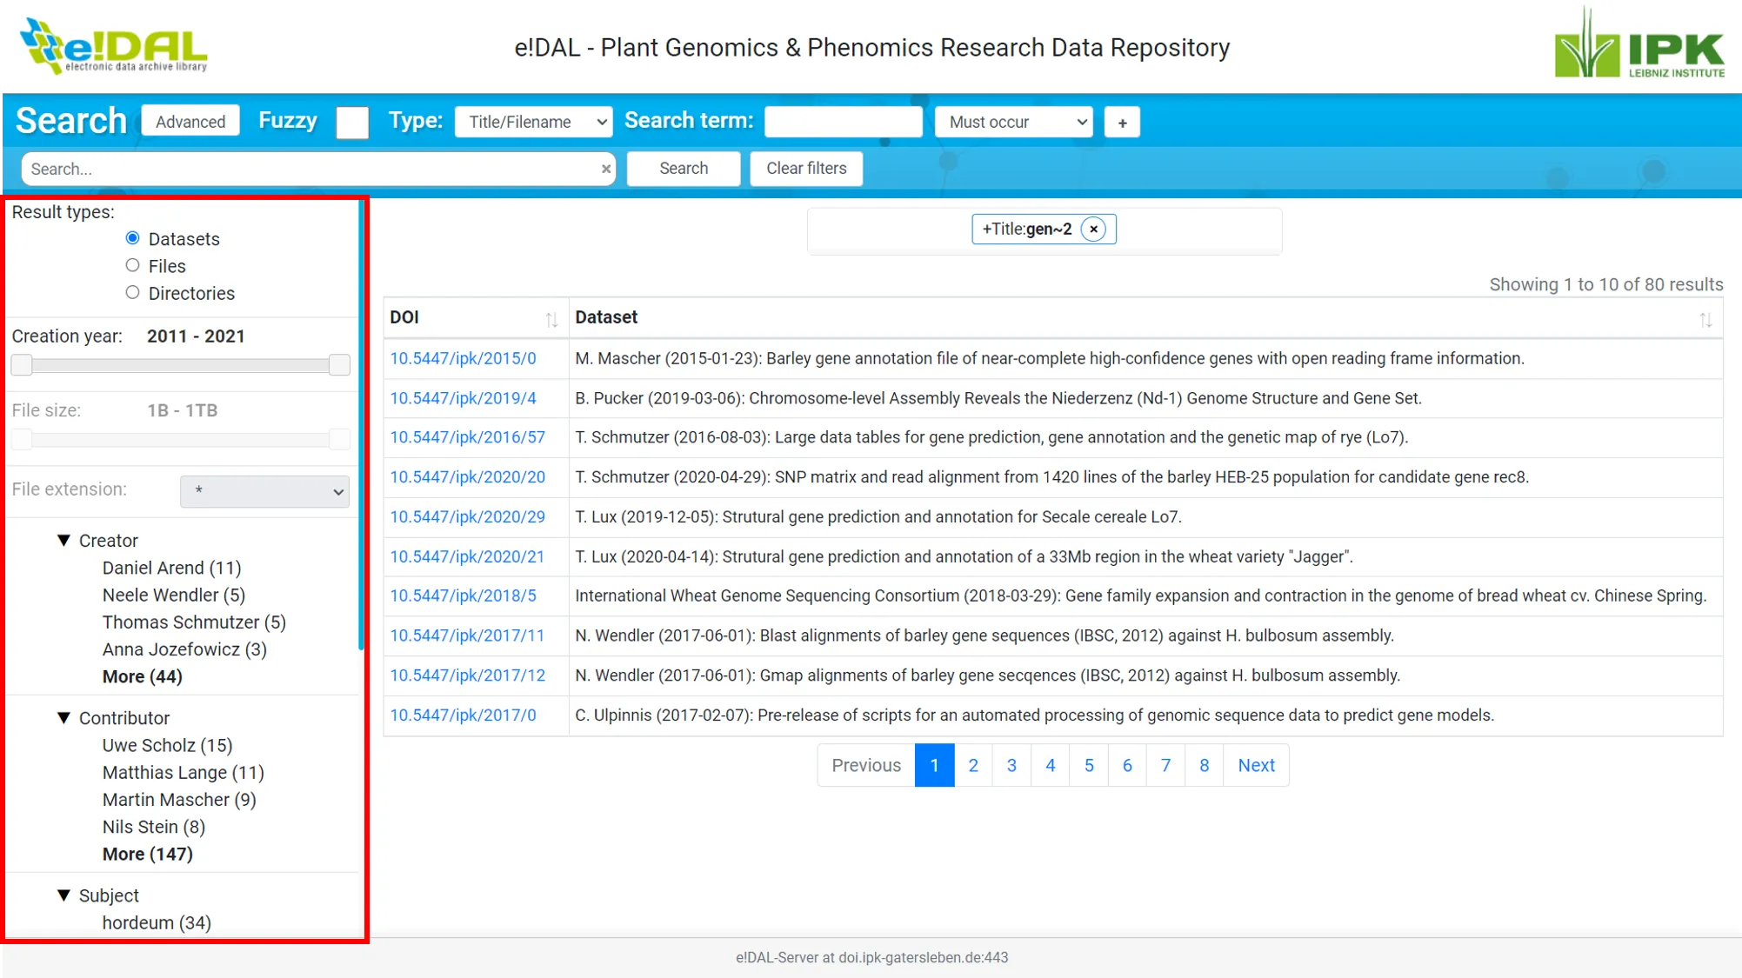Toggle the Fuzzy search checkbox

tap(352, 122)
